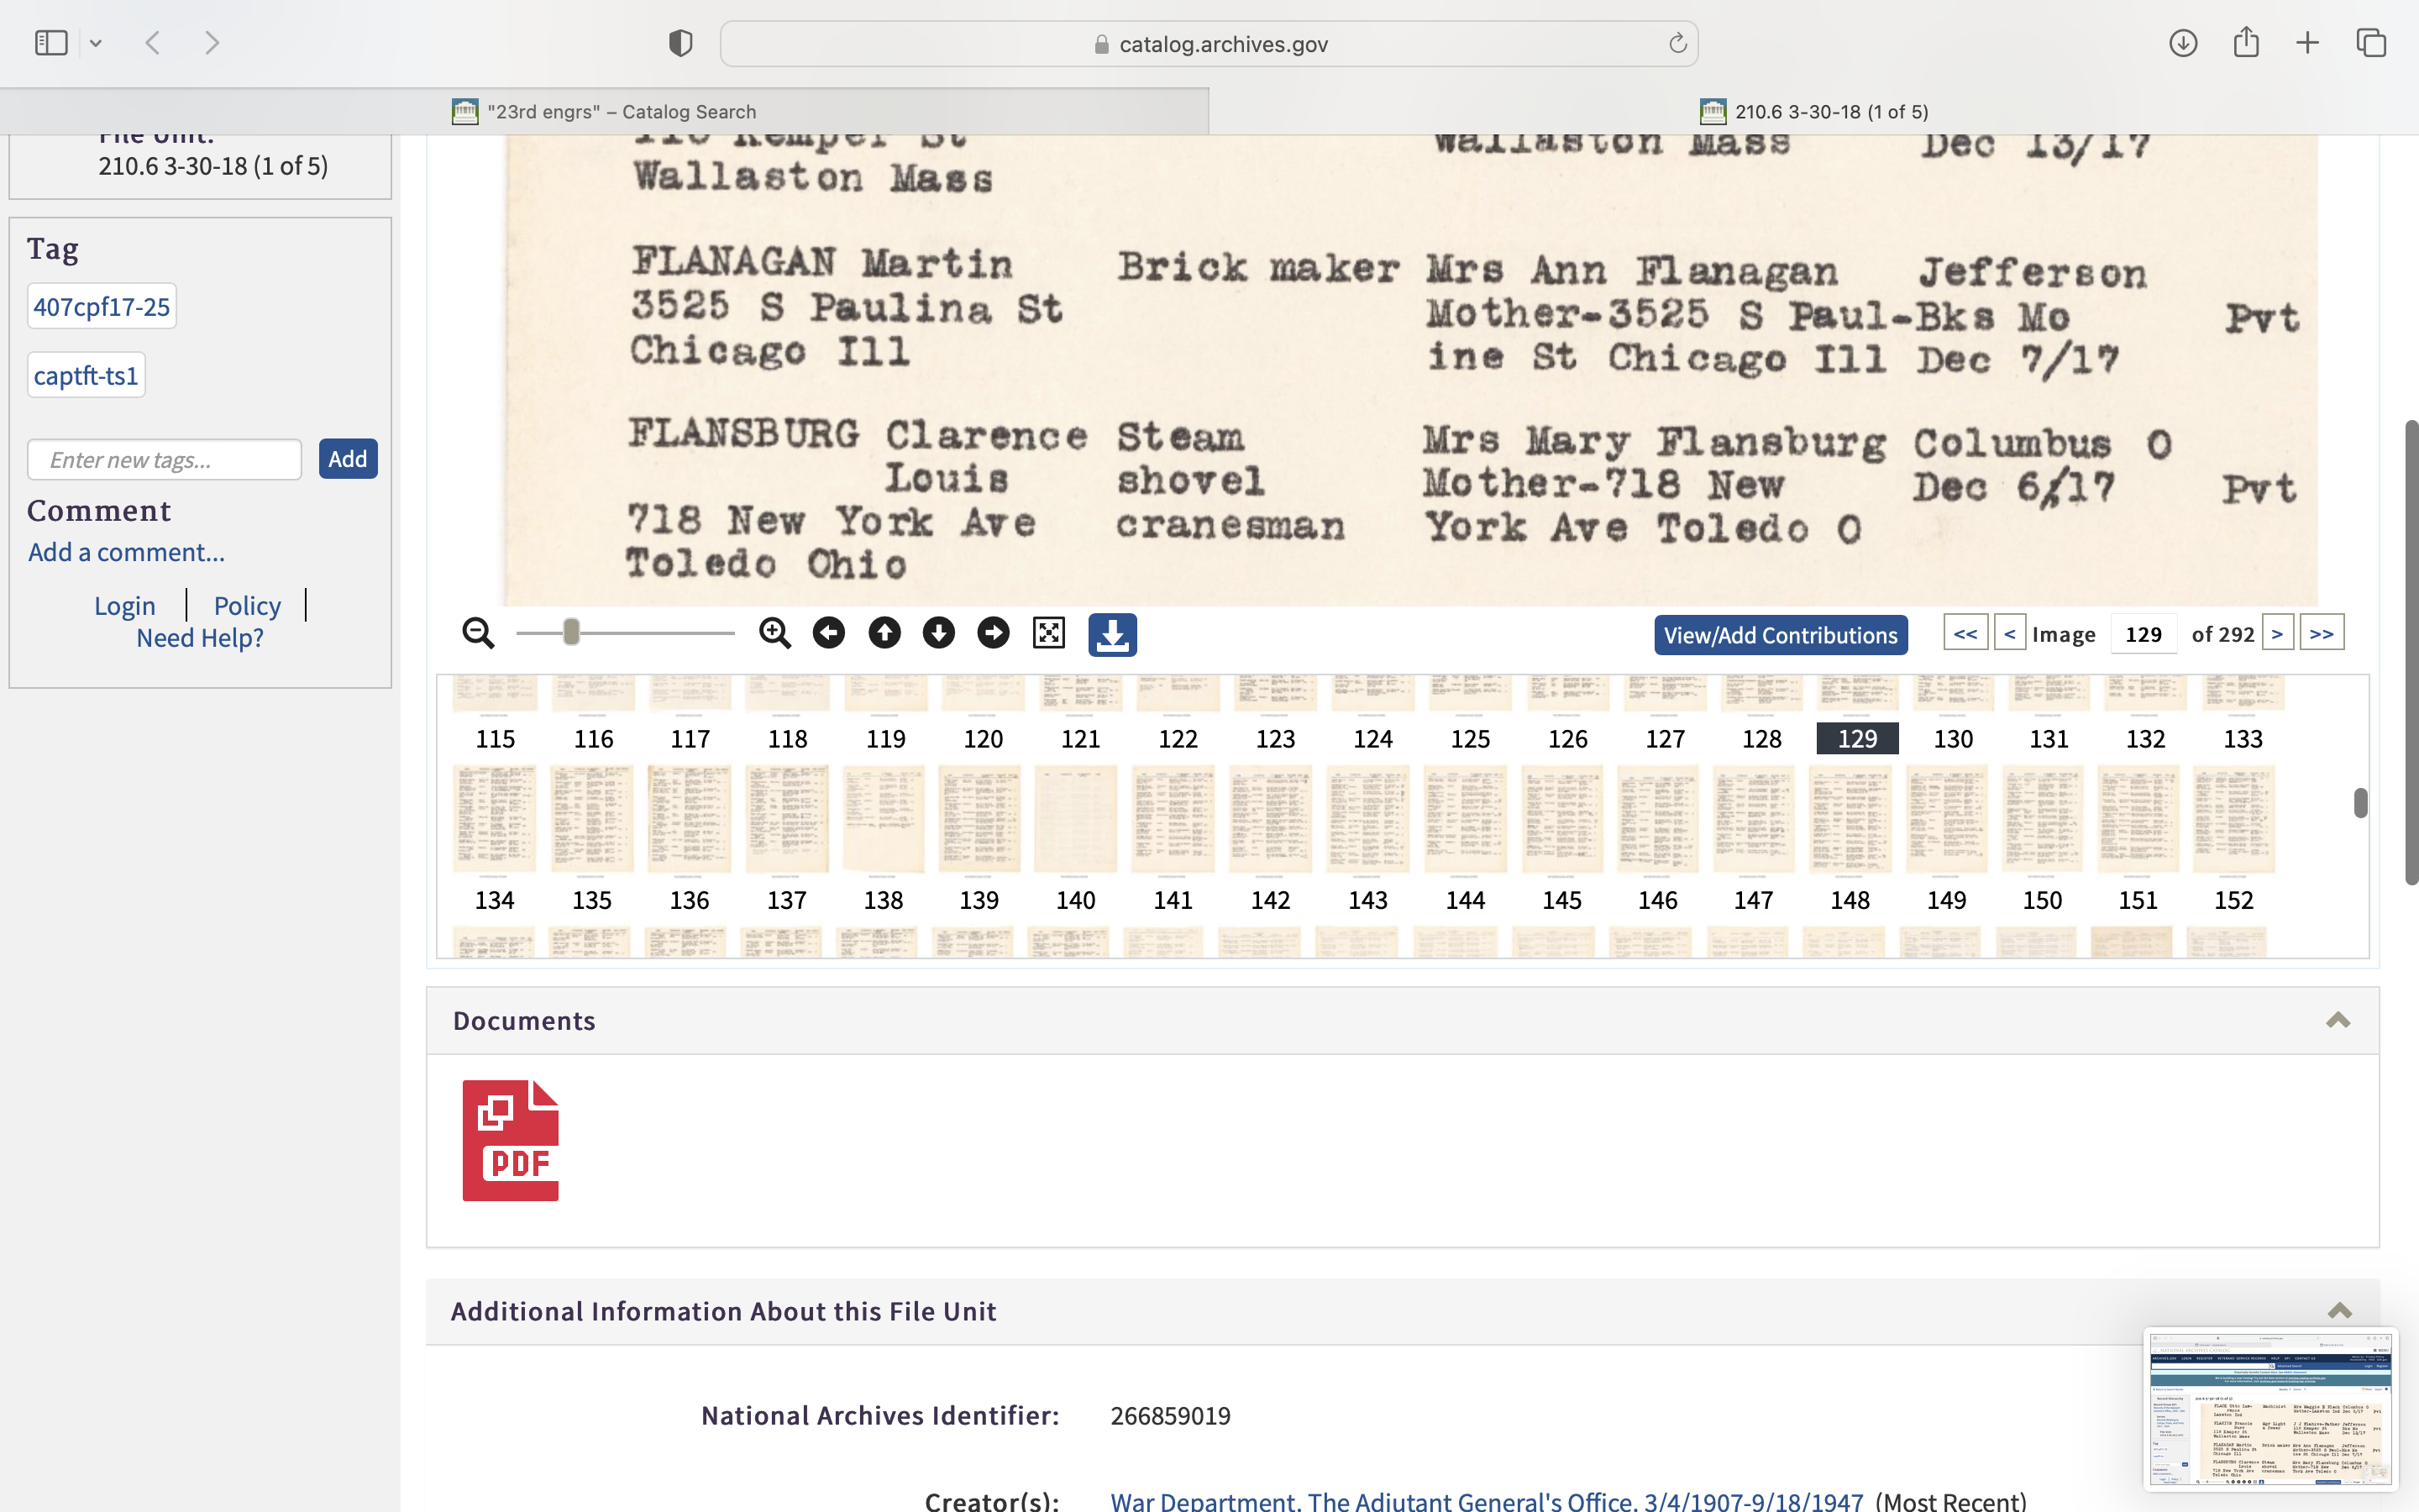Click the zoom in magnifier icon
Image resolution: width=2419 pixels, height=1512 pixels.
click(x=774, y=633)
